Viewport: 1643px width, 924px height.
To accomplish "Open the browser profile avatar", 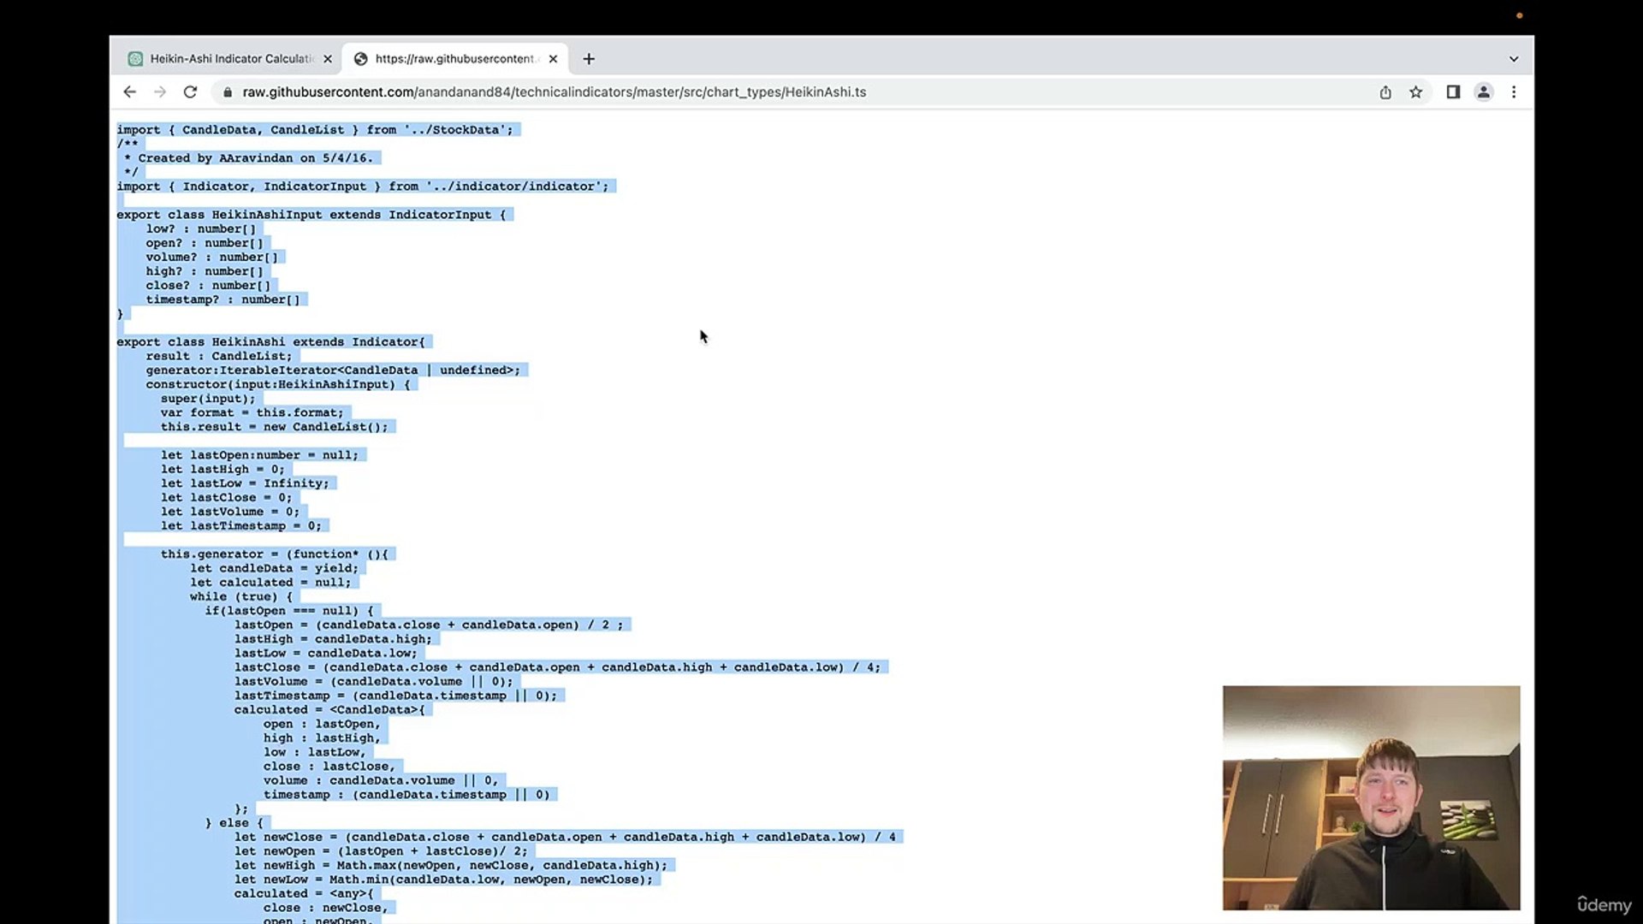I will (x=1484, y=92).
